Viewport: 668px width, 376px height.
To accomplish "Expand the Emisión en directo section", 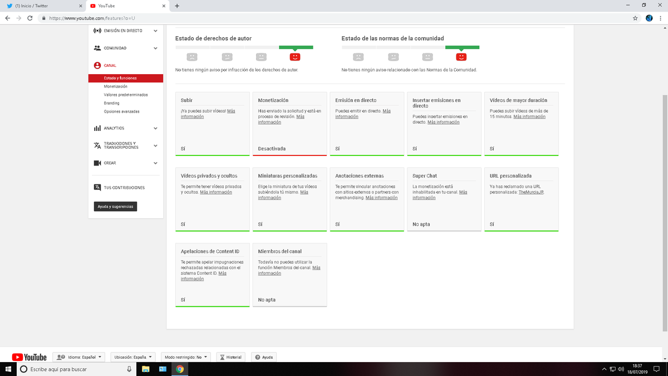I will click(156, 31).
